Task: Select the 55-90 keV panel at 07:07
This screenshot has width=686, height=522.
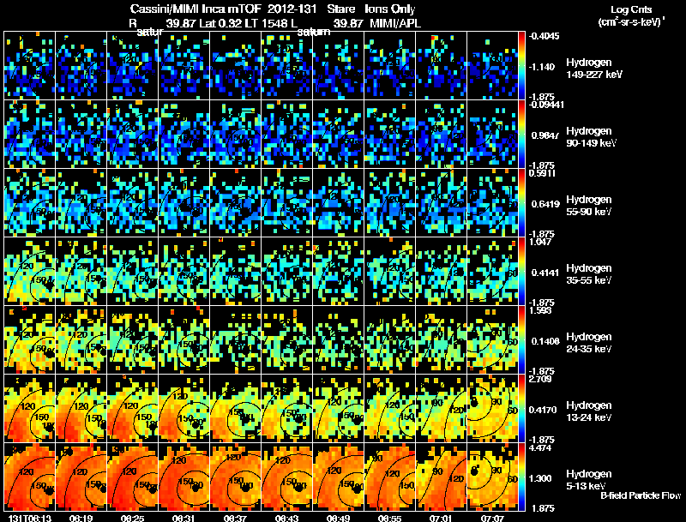Action: coord(492,203)
